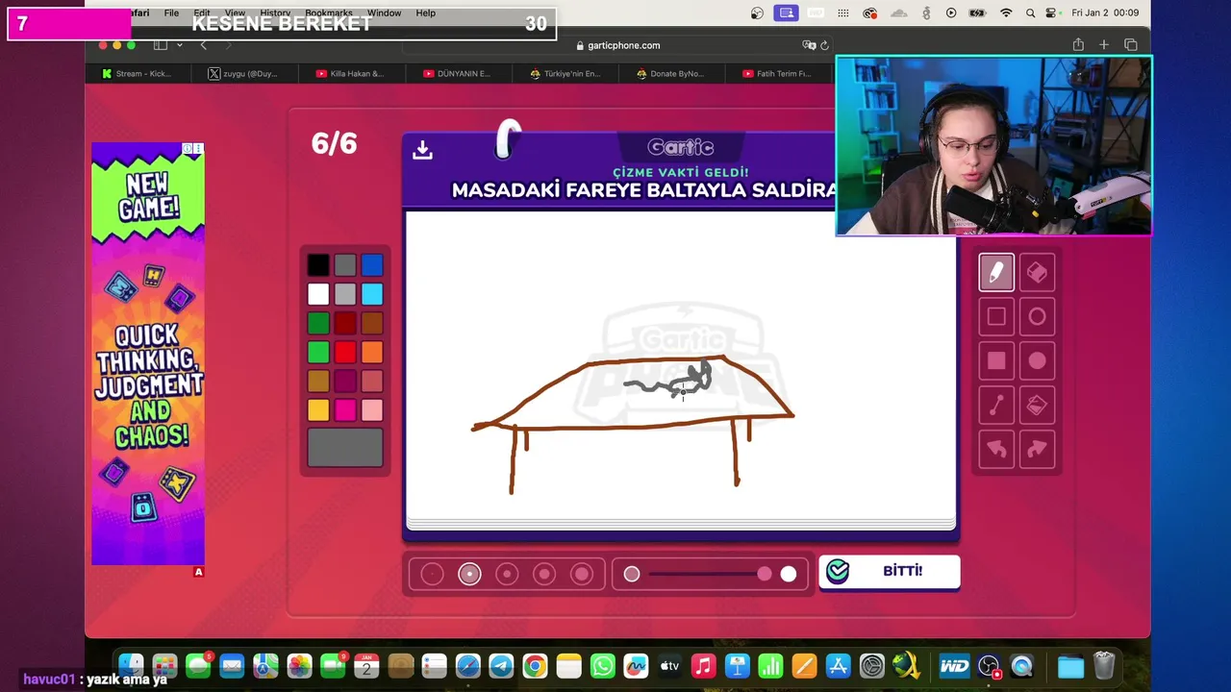Screen dimensions: 1231x692
Task: Redo the drawing stroke
Action: point(1037,450)
